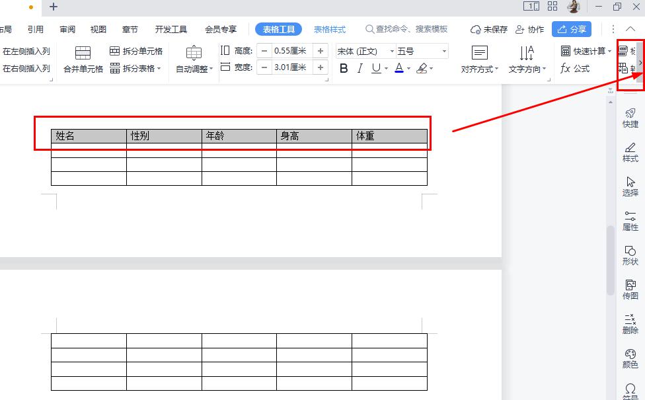The image size is (645, 400).
Task: Click the 年龄 header cell
Action: click(239, 136)
